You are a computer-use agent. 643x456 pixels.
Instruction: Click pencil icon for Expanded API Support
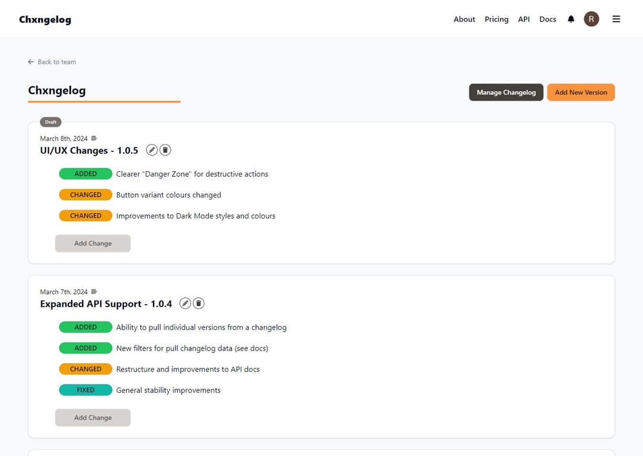click(x=186, y=304)
